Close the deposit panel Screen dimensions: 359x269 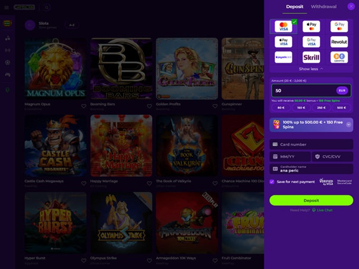click(351, 6)
